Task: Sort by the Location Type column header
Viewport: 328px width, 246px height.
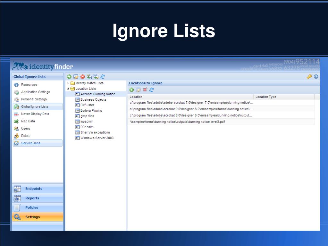Action: click(x=284, y=97)
